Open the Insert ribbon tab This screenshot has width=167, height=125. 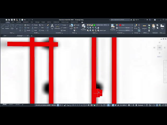click(x=13, y=22)
